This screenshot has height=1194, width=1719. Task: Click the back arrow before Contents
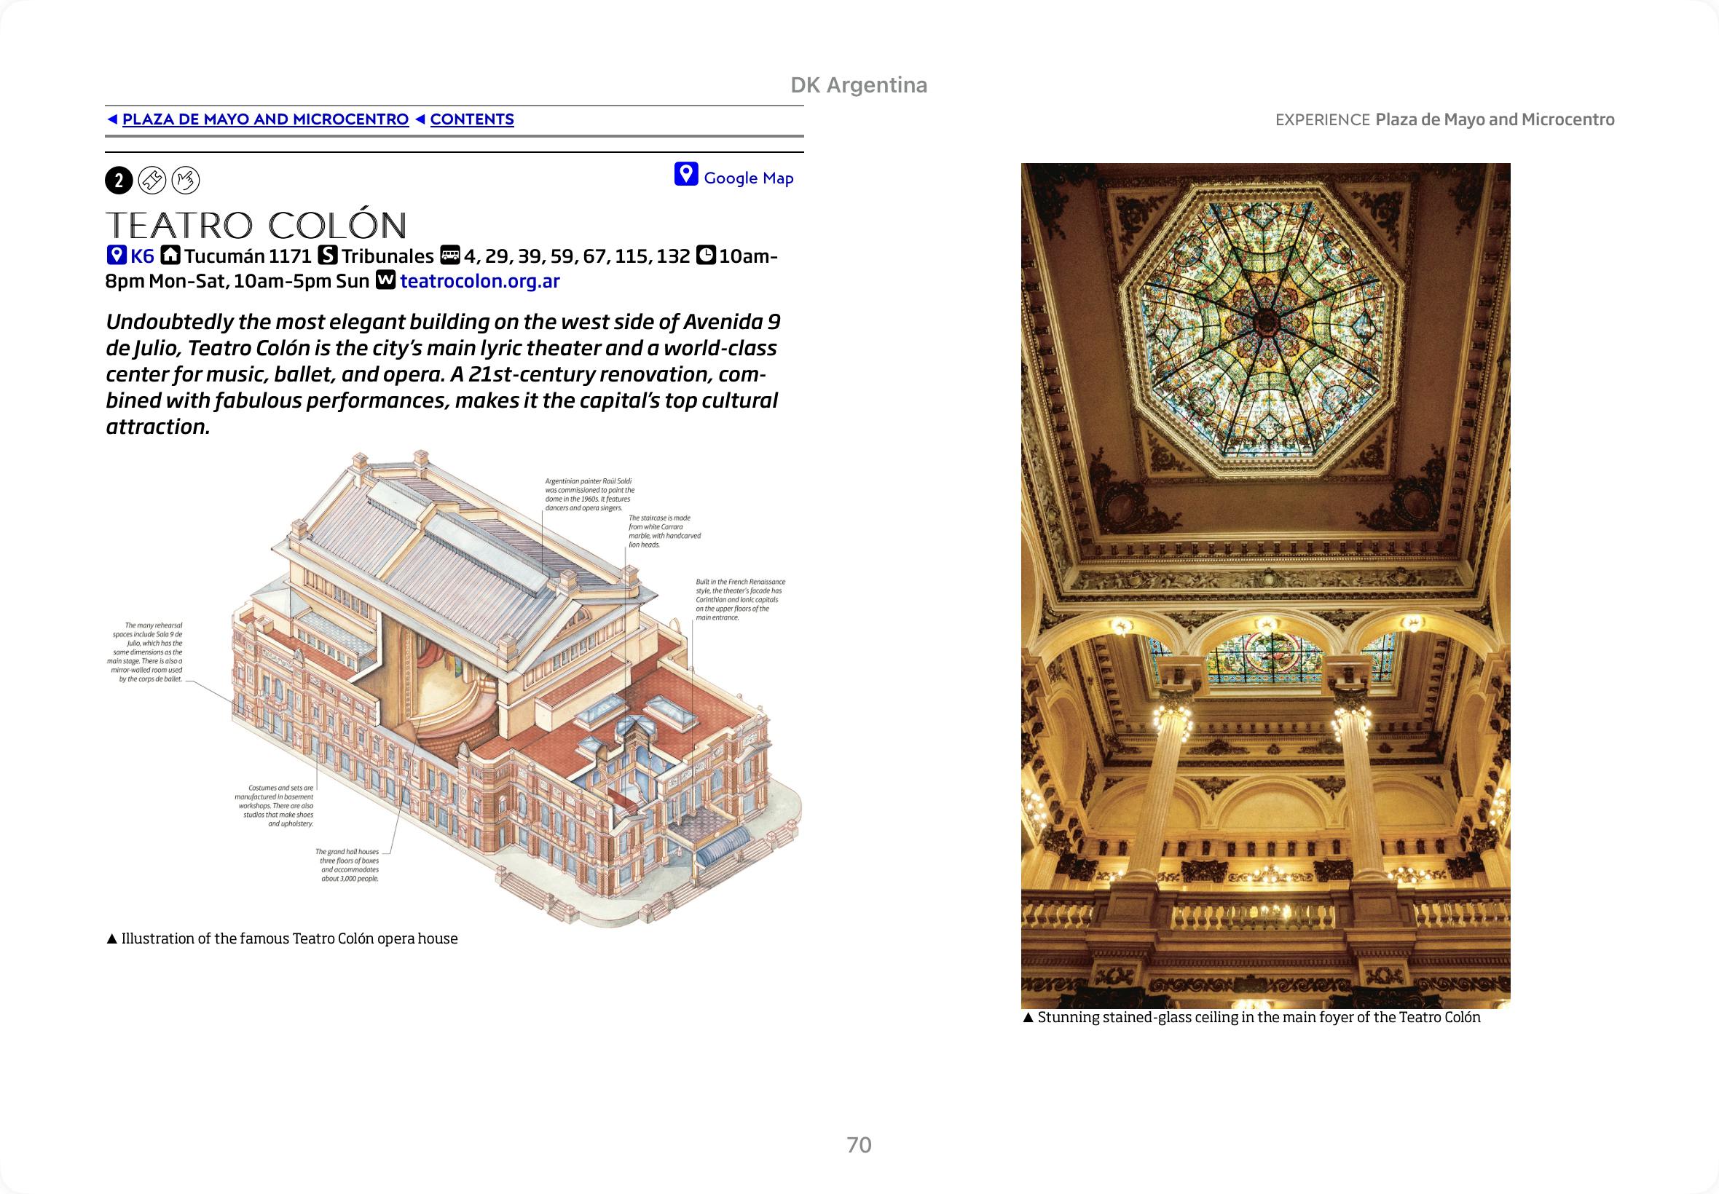click(420, 119)
